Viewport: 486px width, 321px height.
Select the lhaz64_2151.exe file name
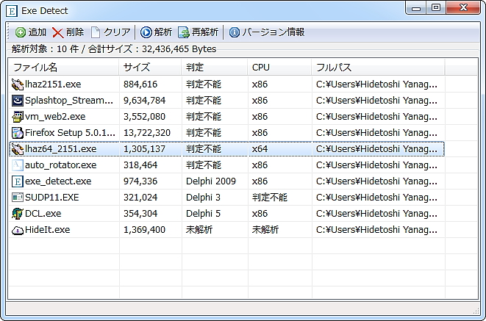click(60, 149)
